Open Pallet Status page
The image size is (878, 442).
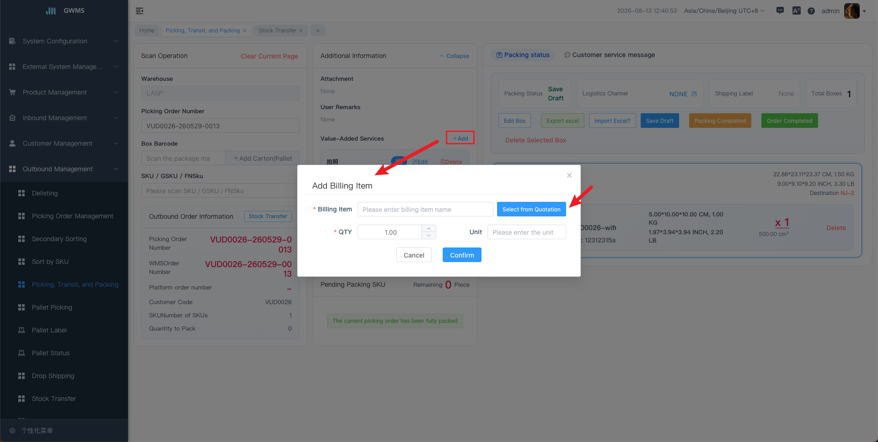tap(64, 353)
